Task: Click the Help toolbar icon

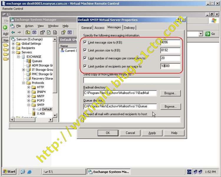Action: (x=63, y=32)
